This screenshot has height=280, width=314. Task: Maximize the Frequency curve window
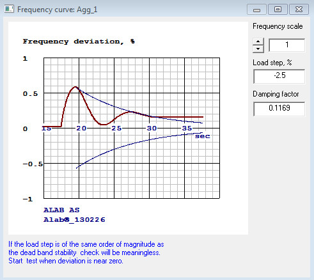[x=278, y=10]
